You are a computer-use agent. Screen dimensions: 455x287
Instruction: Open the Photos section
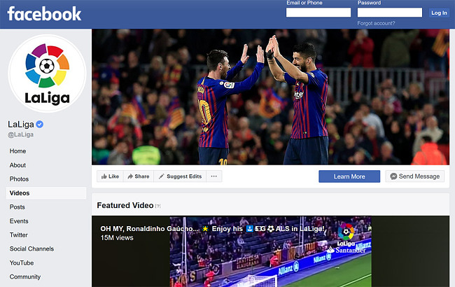tap(19, 179)
